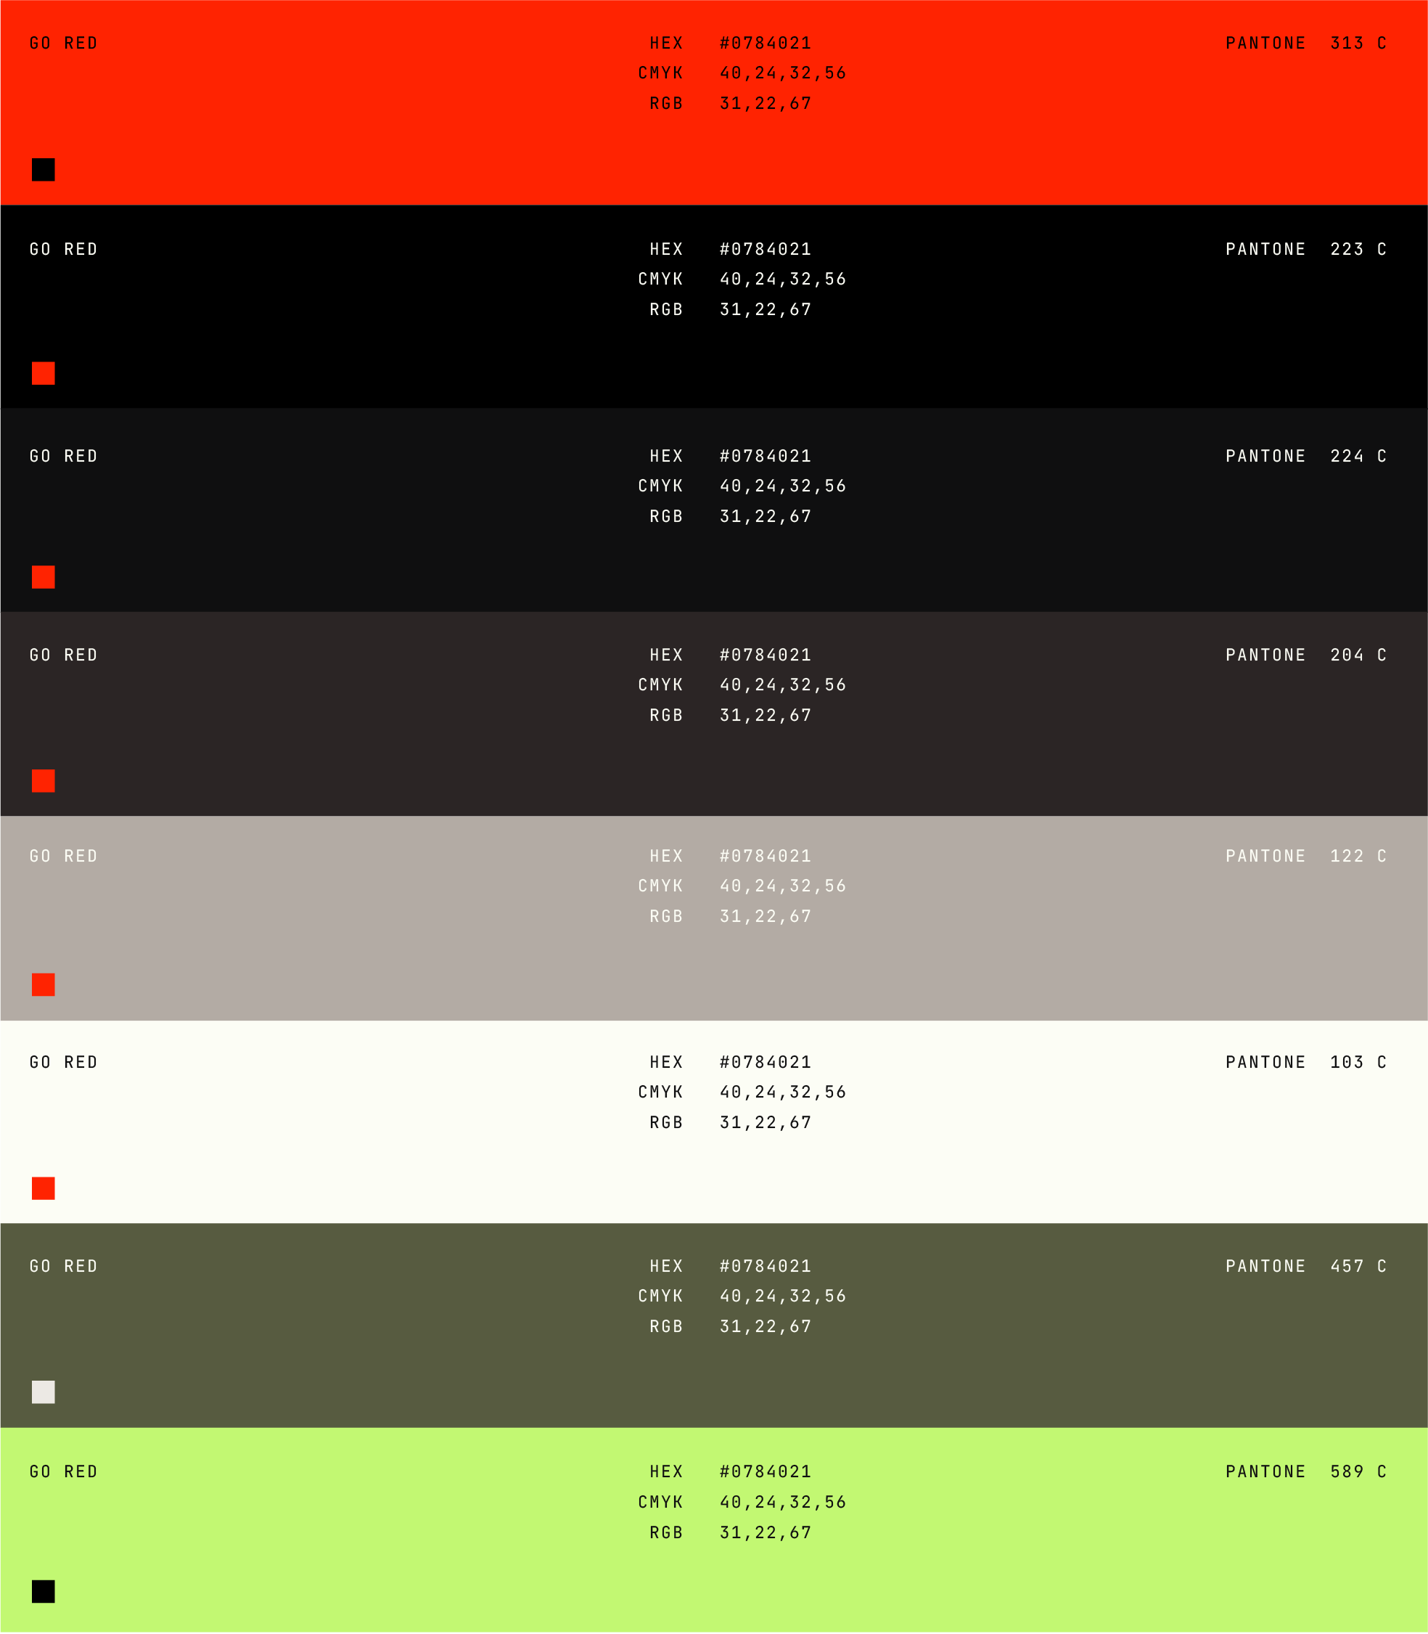Click the off-white square swatch in the Pantone 457 C band
This screenshot has height=1634, width=1428.
43,1392
